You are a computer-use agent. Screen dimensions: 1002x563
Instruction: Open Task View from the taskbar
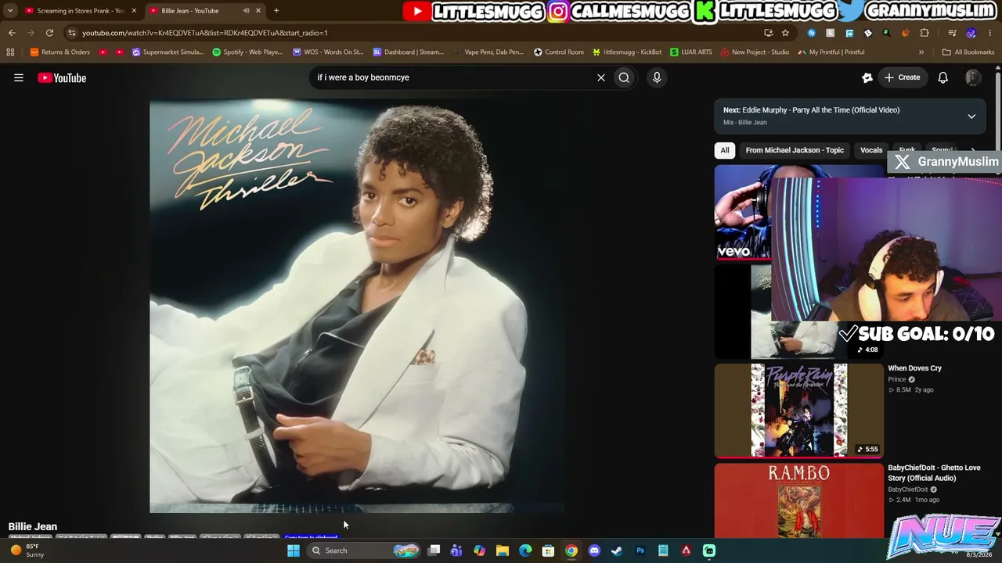(x=434, y=550)
